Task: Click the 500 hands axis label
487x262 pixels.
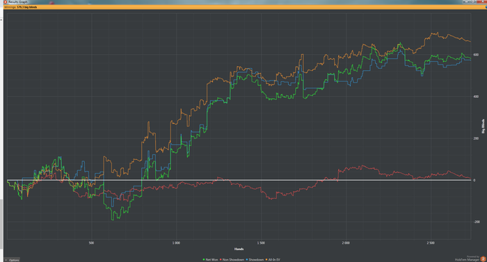Action: (x=91, y=243)
